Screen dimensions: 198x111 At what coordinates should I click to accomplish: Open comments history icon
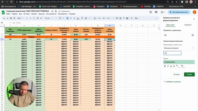(156, 12)
